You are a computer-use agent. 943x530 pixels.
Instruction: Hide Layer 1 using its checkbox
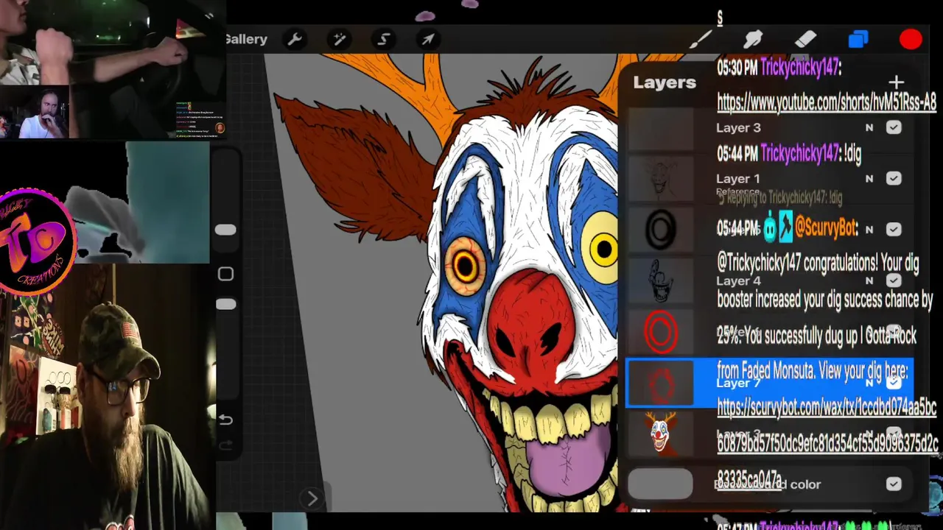click(894, 178)
